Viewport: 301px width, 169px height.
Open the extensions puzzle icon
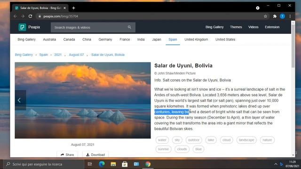(275, 16)
